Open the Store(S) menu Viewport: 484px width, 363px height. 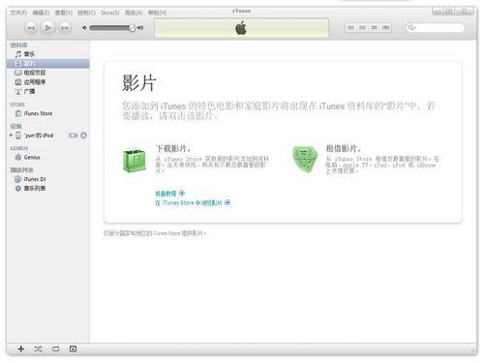click(110, 13)
